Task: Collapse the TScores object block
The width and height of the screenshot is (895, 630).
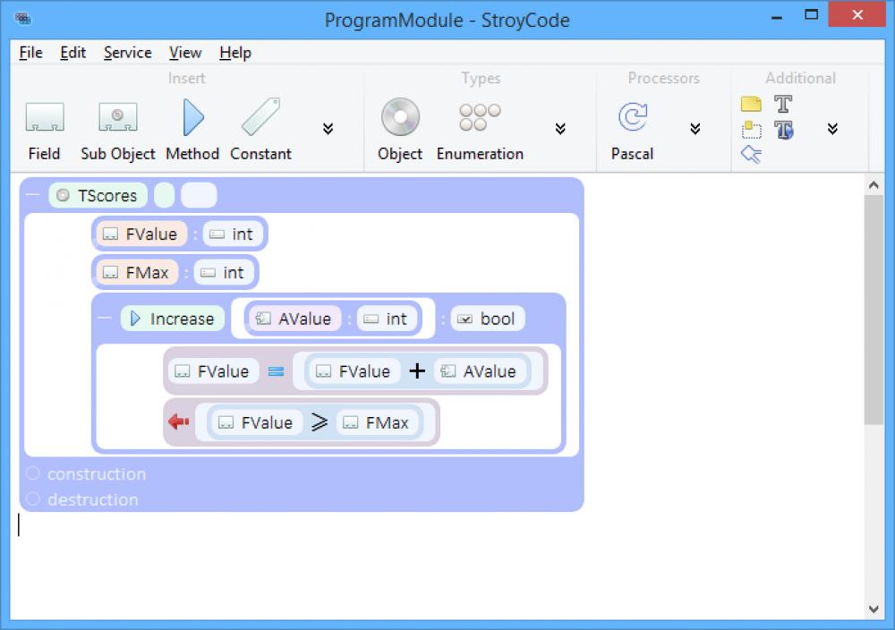Action: (32, 194)
